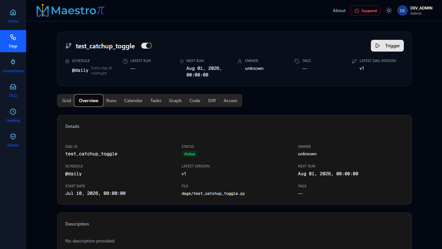Click the DAG ID value test_catchup_toggle
Image resolution: width=442 pixels, height=249 pixels.
(x=91, y=154)
